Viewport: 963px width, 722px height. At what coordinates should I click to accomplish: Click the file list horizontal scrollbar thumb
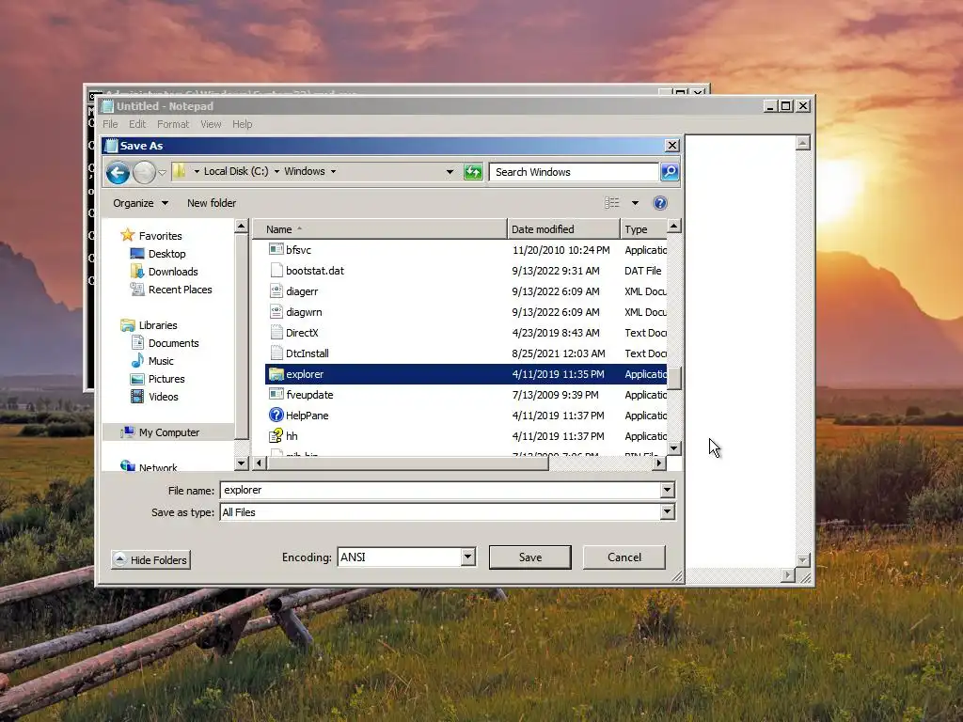point(408,463)
